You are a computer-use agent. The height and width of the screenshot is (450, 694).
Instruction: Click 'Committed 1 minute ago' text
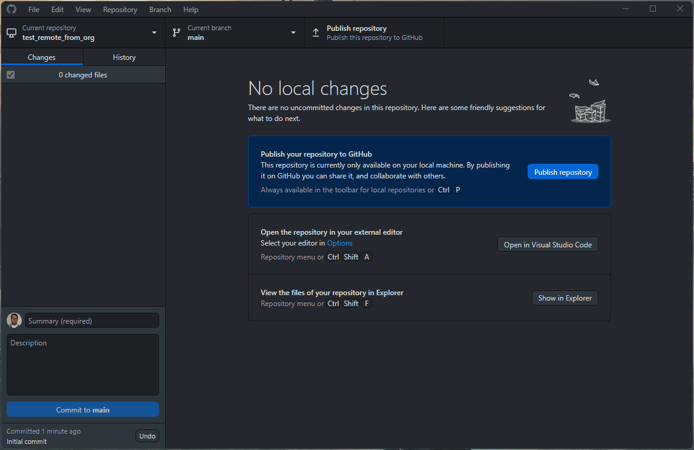[44, 431]
